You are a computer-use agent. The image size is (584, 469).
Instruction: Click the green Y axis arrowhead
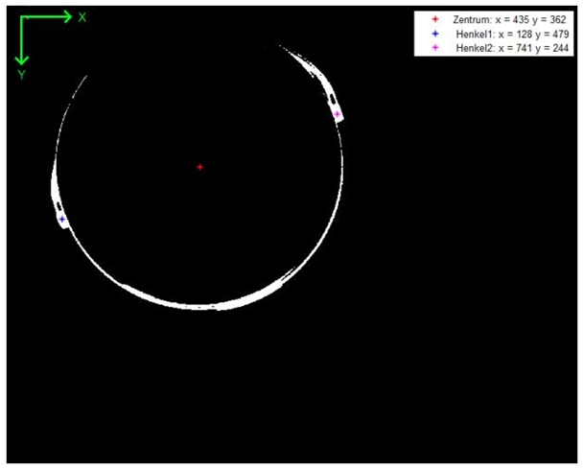(21, 59)
